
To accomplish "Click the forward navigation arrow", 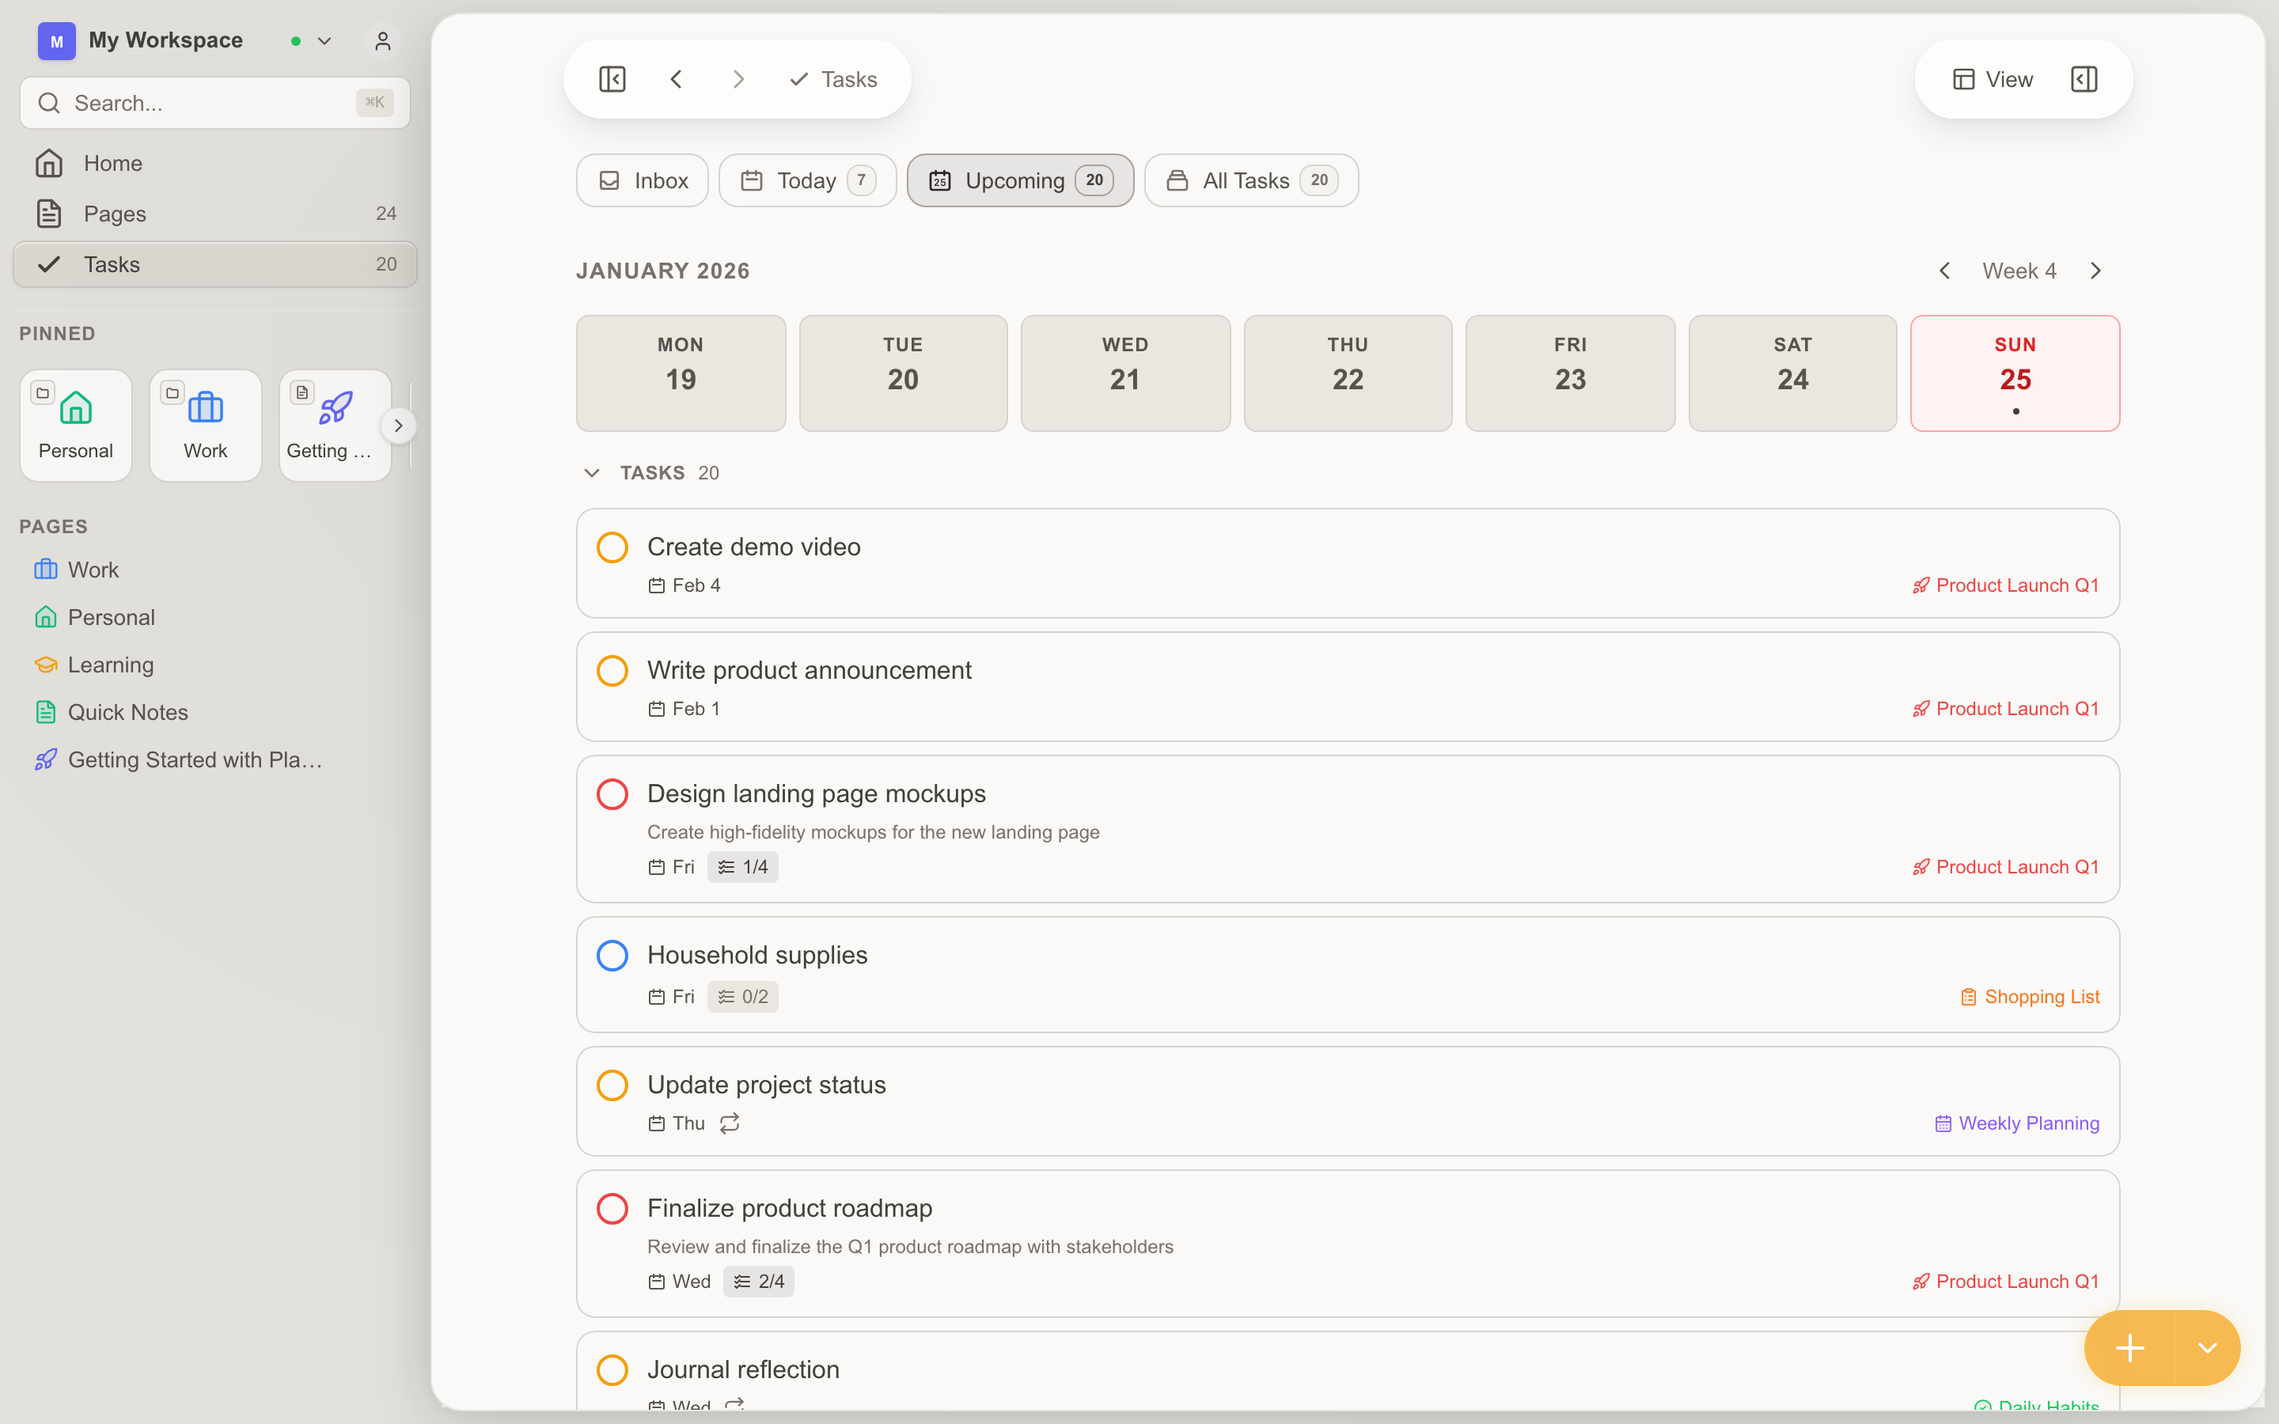I will 738,79.
